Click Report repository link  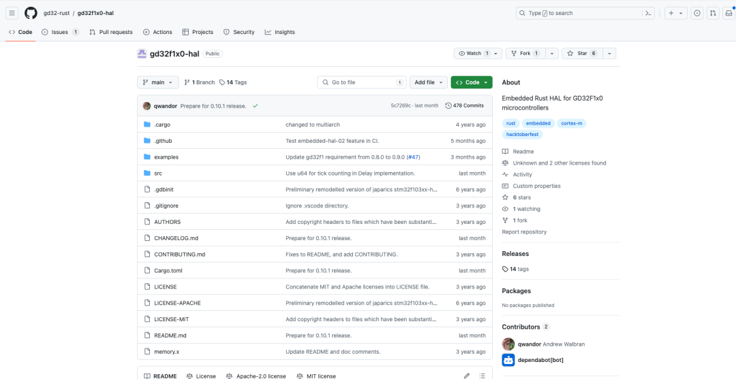(x=524, y=232)
